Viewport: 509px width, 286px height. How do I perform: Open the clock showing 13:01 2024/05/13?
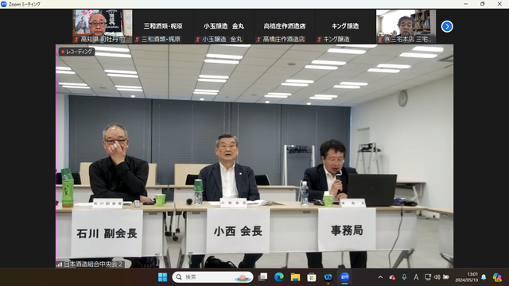pyautogui.click(x=467, y=277)
